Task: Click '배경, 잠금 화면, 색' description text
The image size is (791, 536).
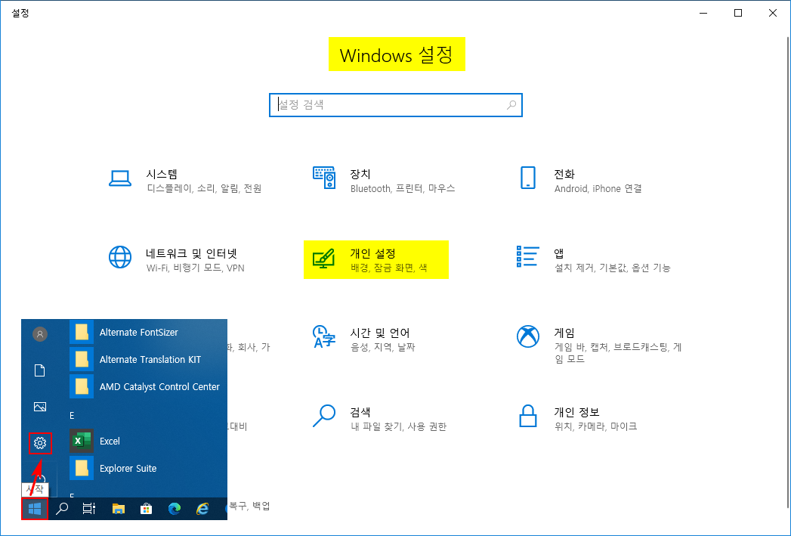Action: pos(388,268)
